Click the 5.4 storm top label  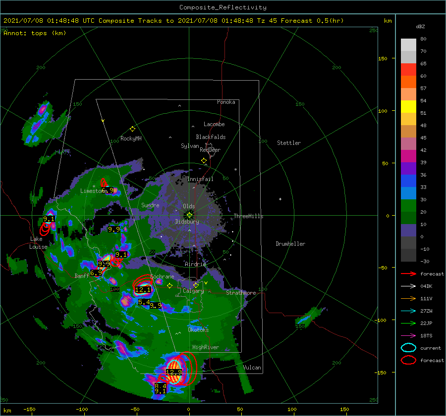click(x=144, y=302)
